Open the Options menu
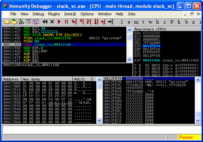Viewport: 203px width, 142px height. (87, 14)
